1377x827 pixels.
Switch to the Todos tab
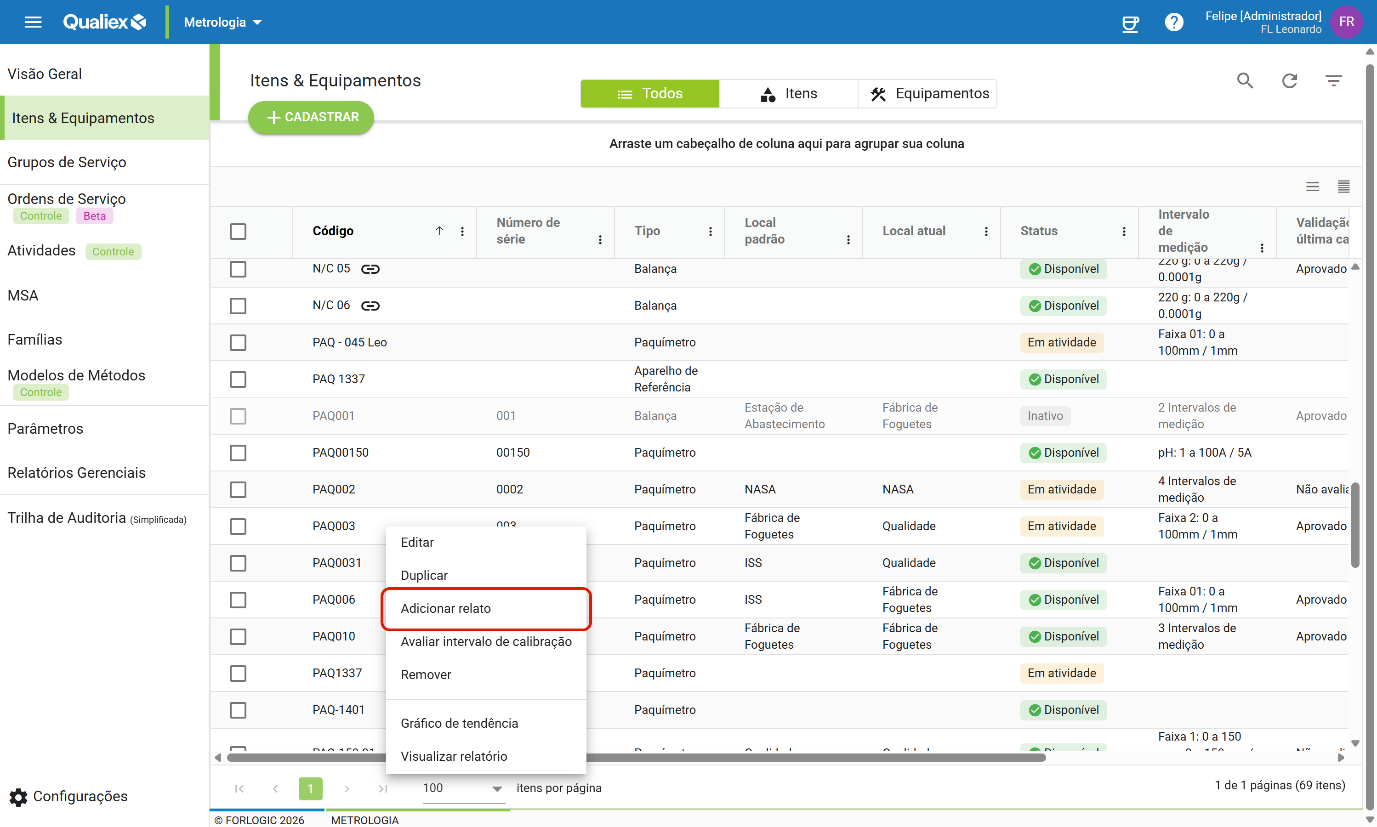[649, 94]
